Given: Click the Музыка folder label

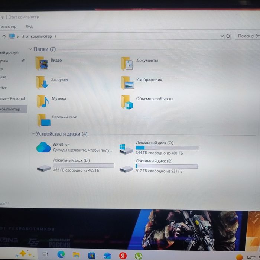Looking at the screenshot, I should coord(59,98).
